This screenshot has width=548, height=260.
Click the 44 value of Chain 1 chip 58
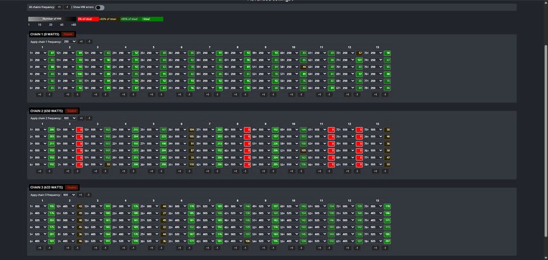click(303, 67)
